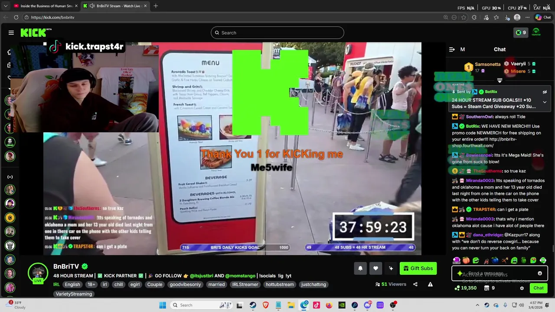Click the sparkle subscribe button
555x312 pixels.
391,268
